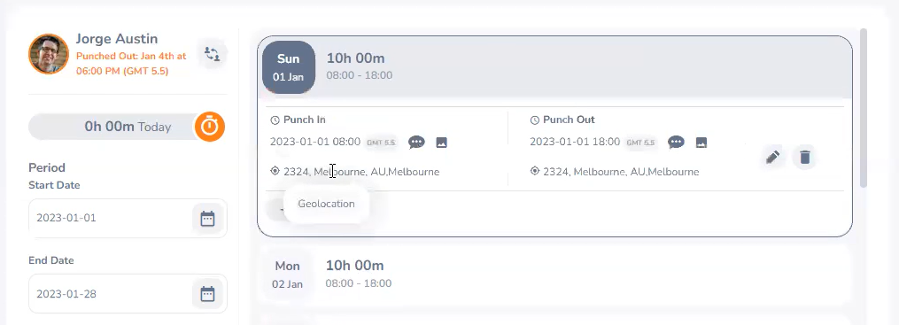
Task: Click the Punch In geolocation pin icon
Action: pyautogui.click(x=275, y=171)
